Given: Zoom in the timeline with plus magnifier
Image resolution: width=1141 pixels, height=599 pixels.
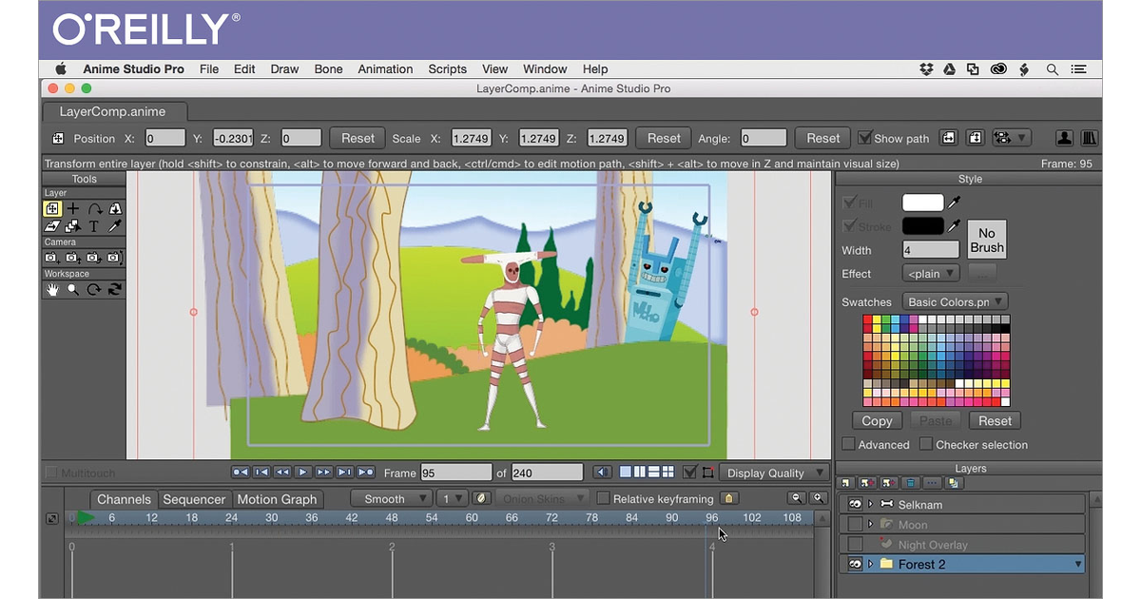Looking at the screenshot, I should click(818, 498).
